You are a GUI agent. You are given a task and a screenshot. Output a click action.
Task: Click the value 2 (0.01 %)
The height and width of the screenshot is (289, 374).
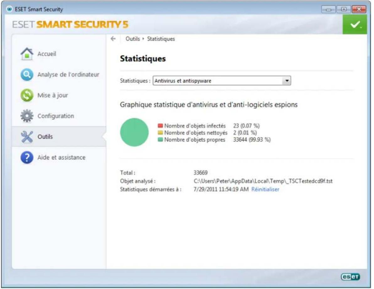pyautogui.click(x=245, y=132)
